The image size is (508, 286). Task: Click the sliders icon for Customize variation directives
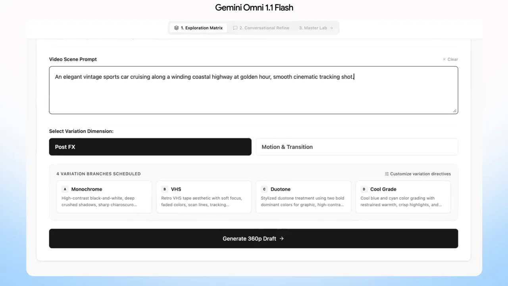click(387, 174)
